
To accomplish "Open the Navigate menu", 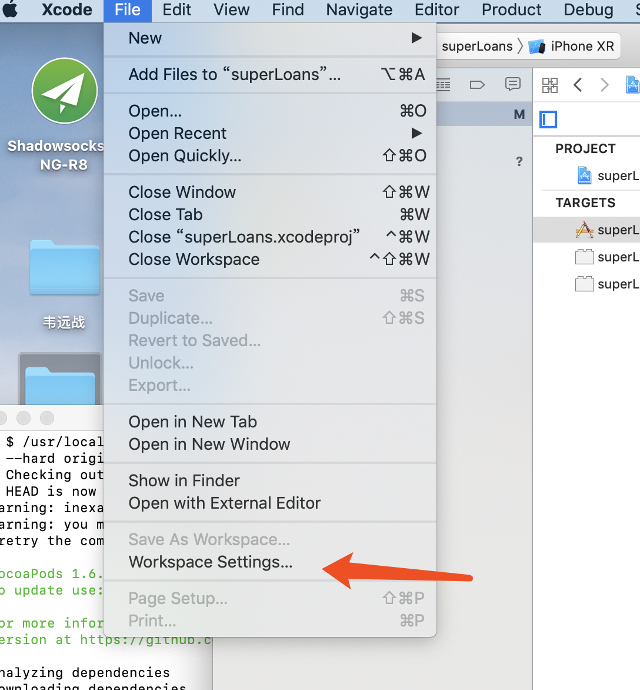I will [359, 9].
